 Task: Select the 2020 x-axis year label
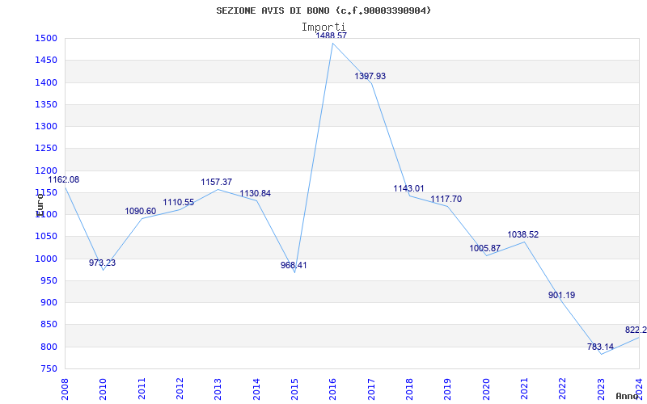point(486,389)
